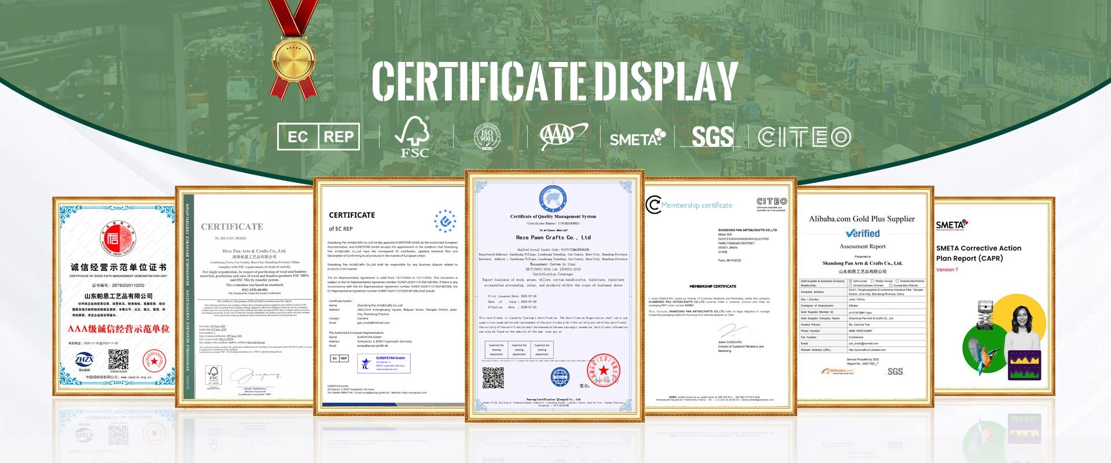Click the "Heze Paen Crafts Co., Ltd" company name
This screenshot has height=463, width=1111.
[x=553, y=237]
